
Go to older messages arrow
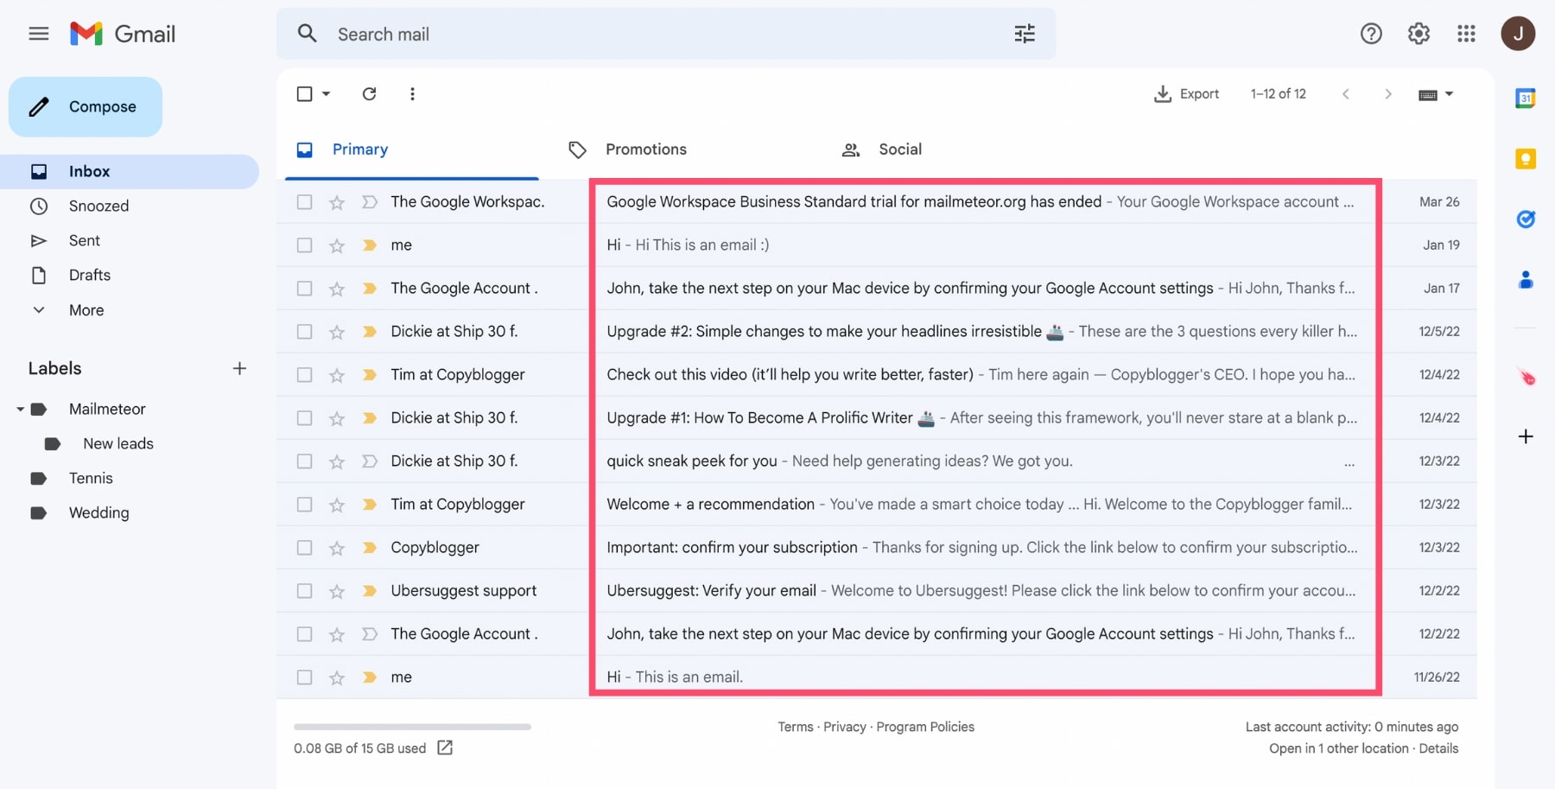pos(1388,93)
